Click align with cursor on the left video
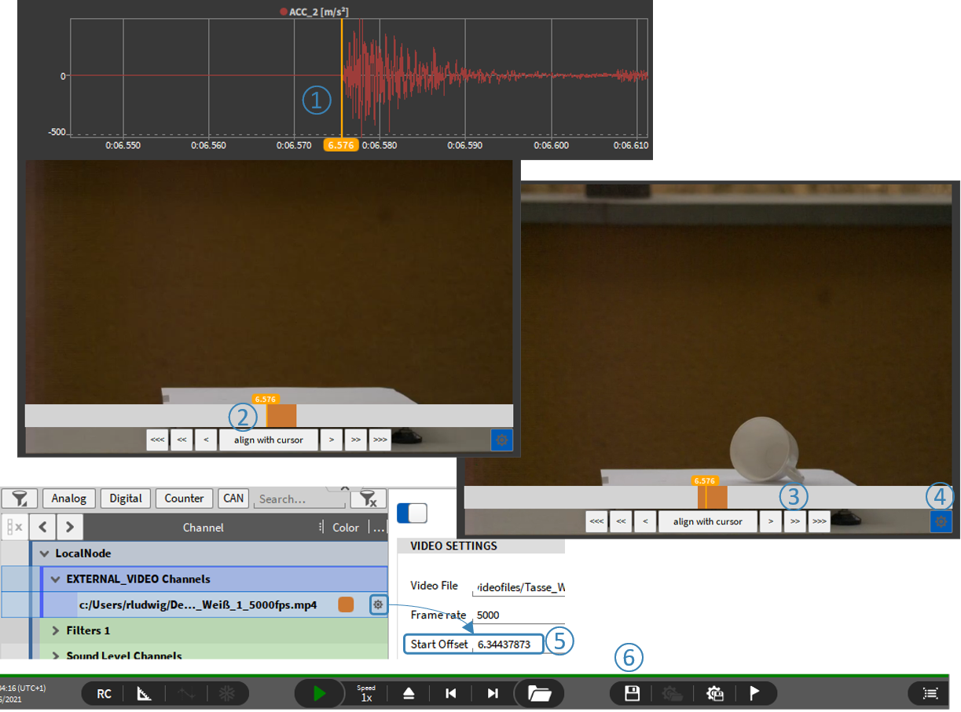The image size is (961, 712). pos(268,440)
